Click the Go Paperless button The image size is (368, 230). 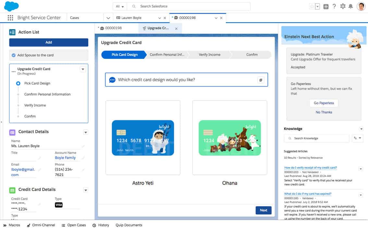[x=324, y=103]
